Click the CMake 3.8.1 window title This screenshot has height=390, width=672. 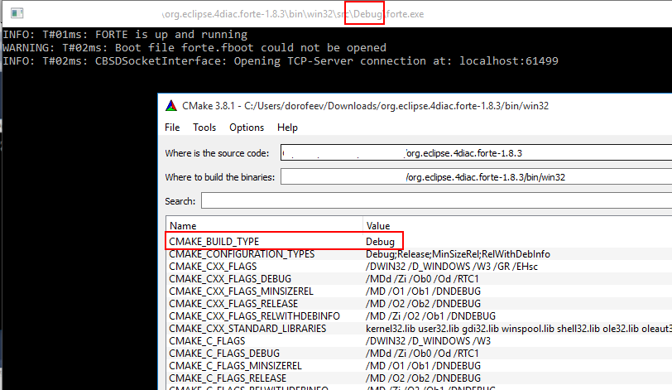coord(365,106)
